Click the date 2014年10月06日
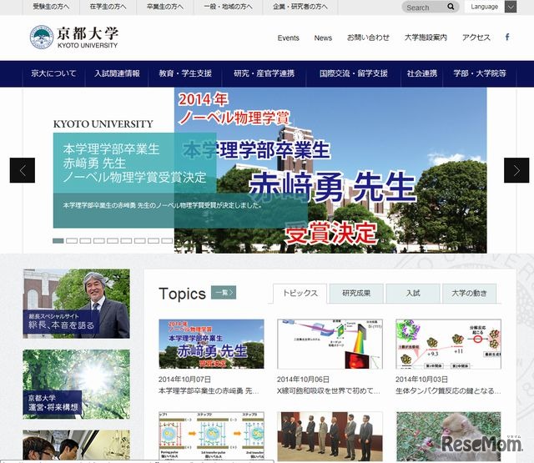 [x=303, y=380]
